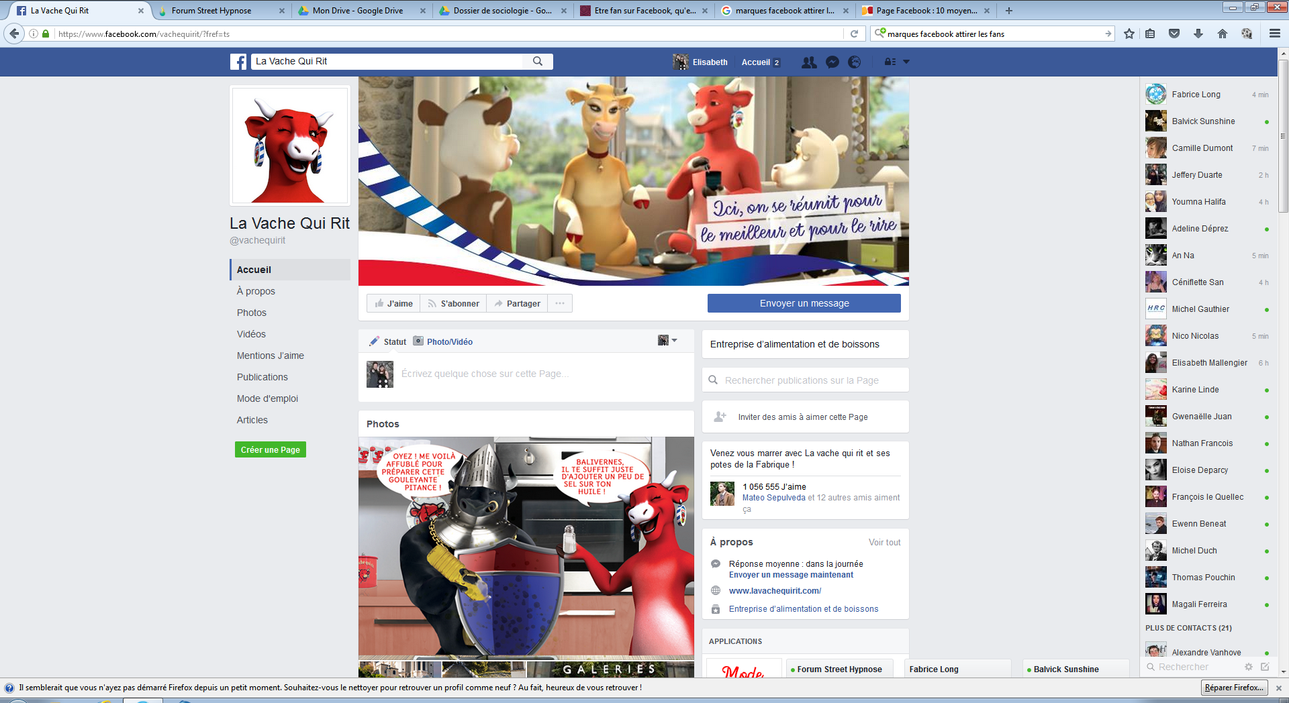Click the chat sidebar settings gear icon

click(1249, 667)
